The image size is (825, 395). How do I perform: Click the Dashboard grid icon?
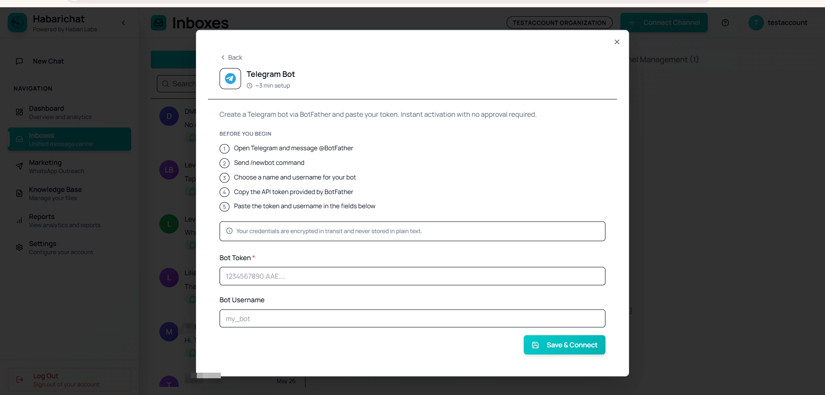pyautogui.click(x=19, y=112)
